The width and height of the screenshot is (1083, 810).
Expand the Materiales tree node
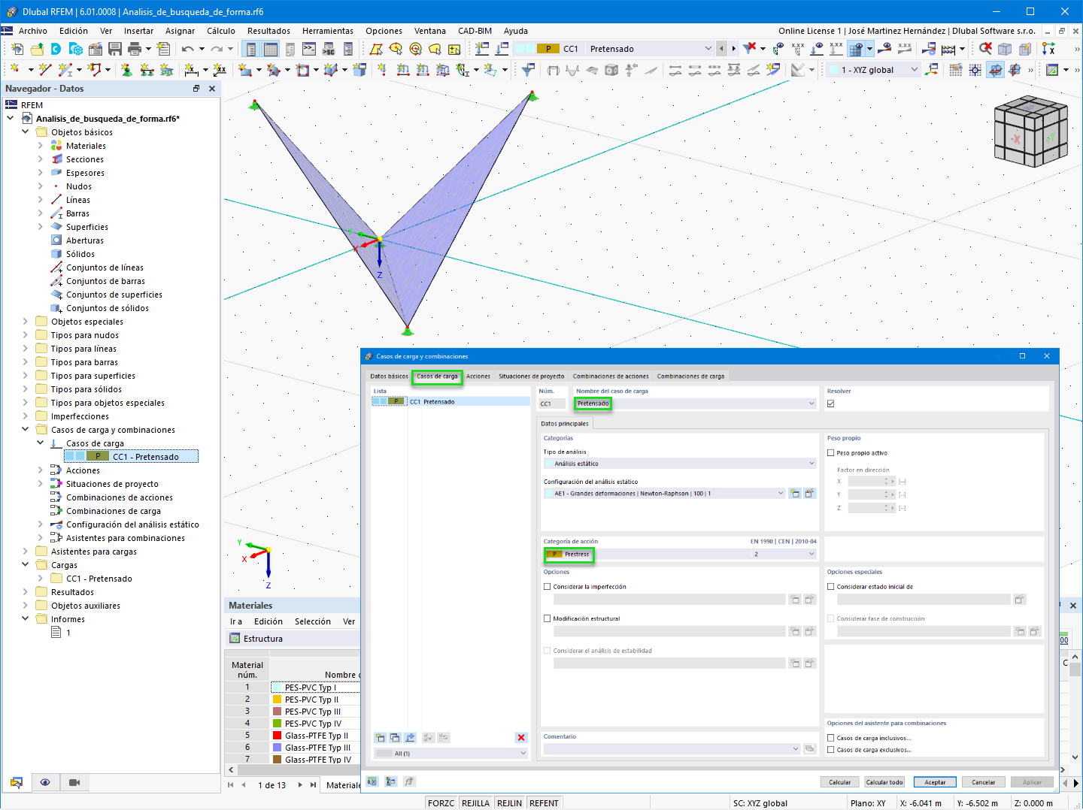point(41,146)
